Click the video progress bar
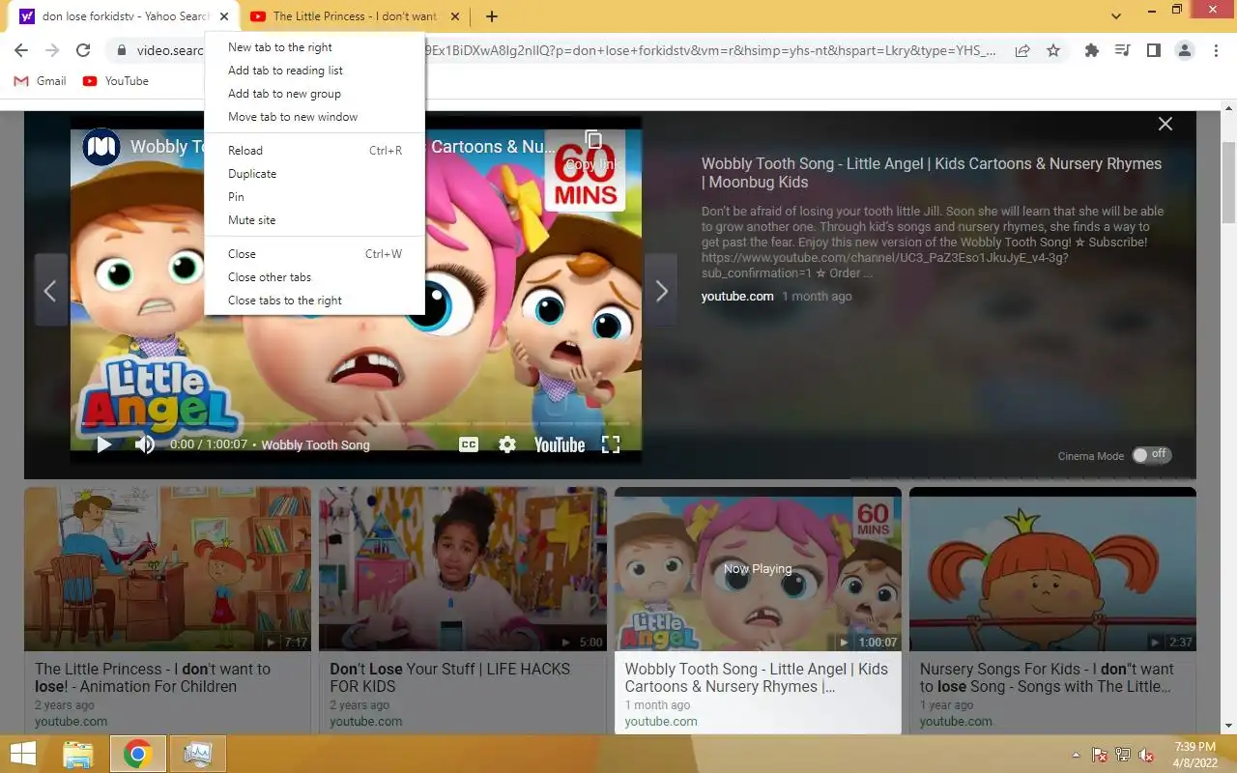The height and width of the screenshot is (773, 1237). [x=356, y=424]
